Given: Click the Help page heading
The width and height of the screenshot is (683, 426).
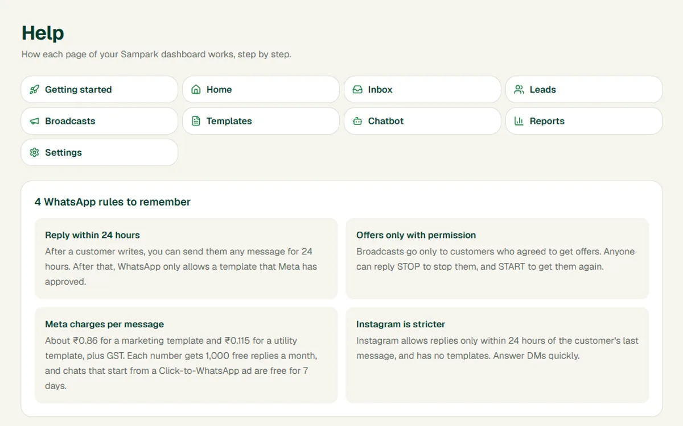Looking at the screenshot, I should click(x=43, y=33).
